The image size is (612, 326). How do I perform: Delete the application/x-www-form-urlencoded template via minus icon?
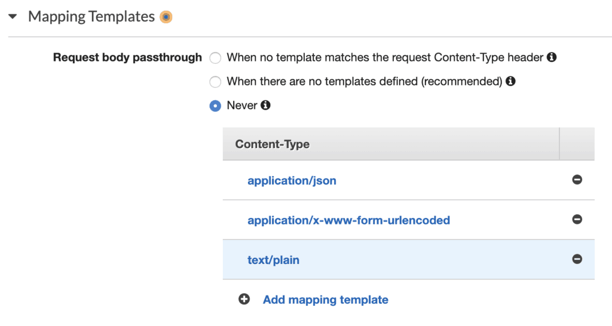point(577,219)
